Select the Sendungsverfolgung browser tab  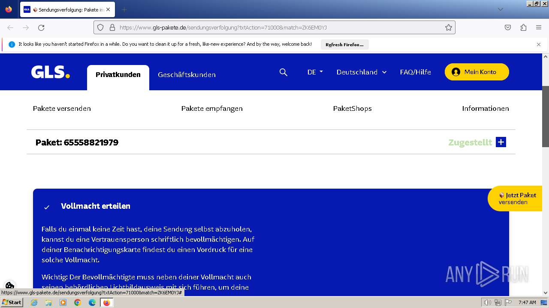67,9
